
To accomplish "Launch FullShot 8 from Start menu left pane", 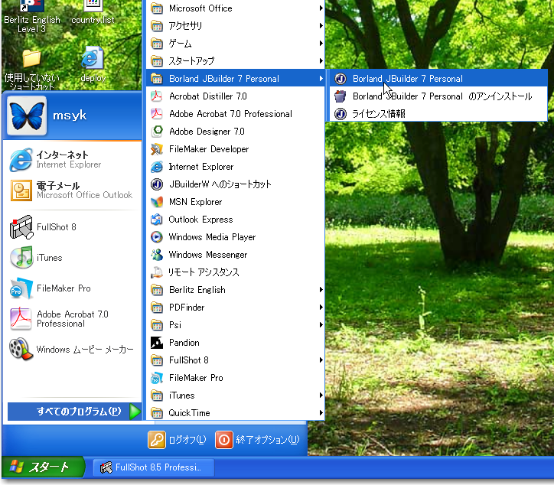I will (x=56, y=227).
